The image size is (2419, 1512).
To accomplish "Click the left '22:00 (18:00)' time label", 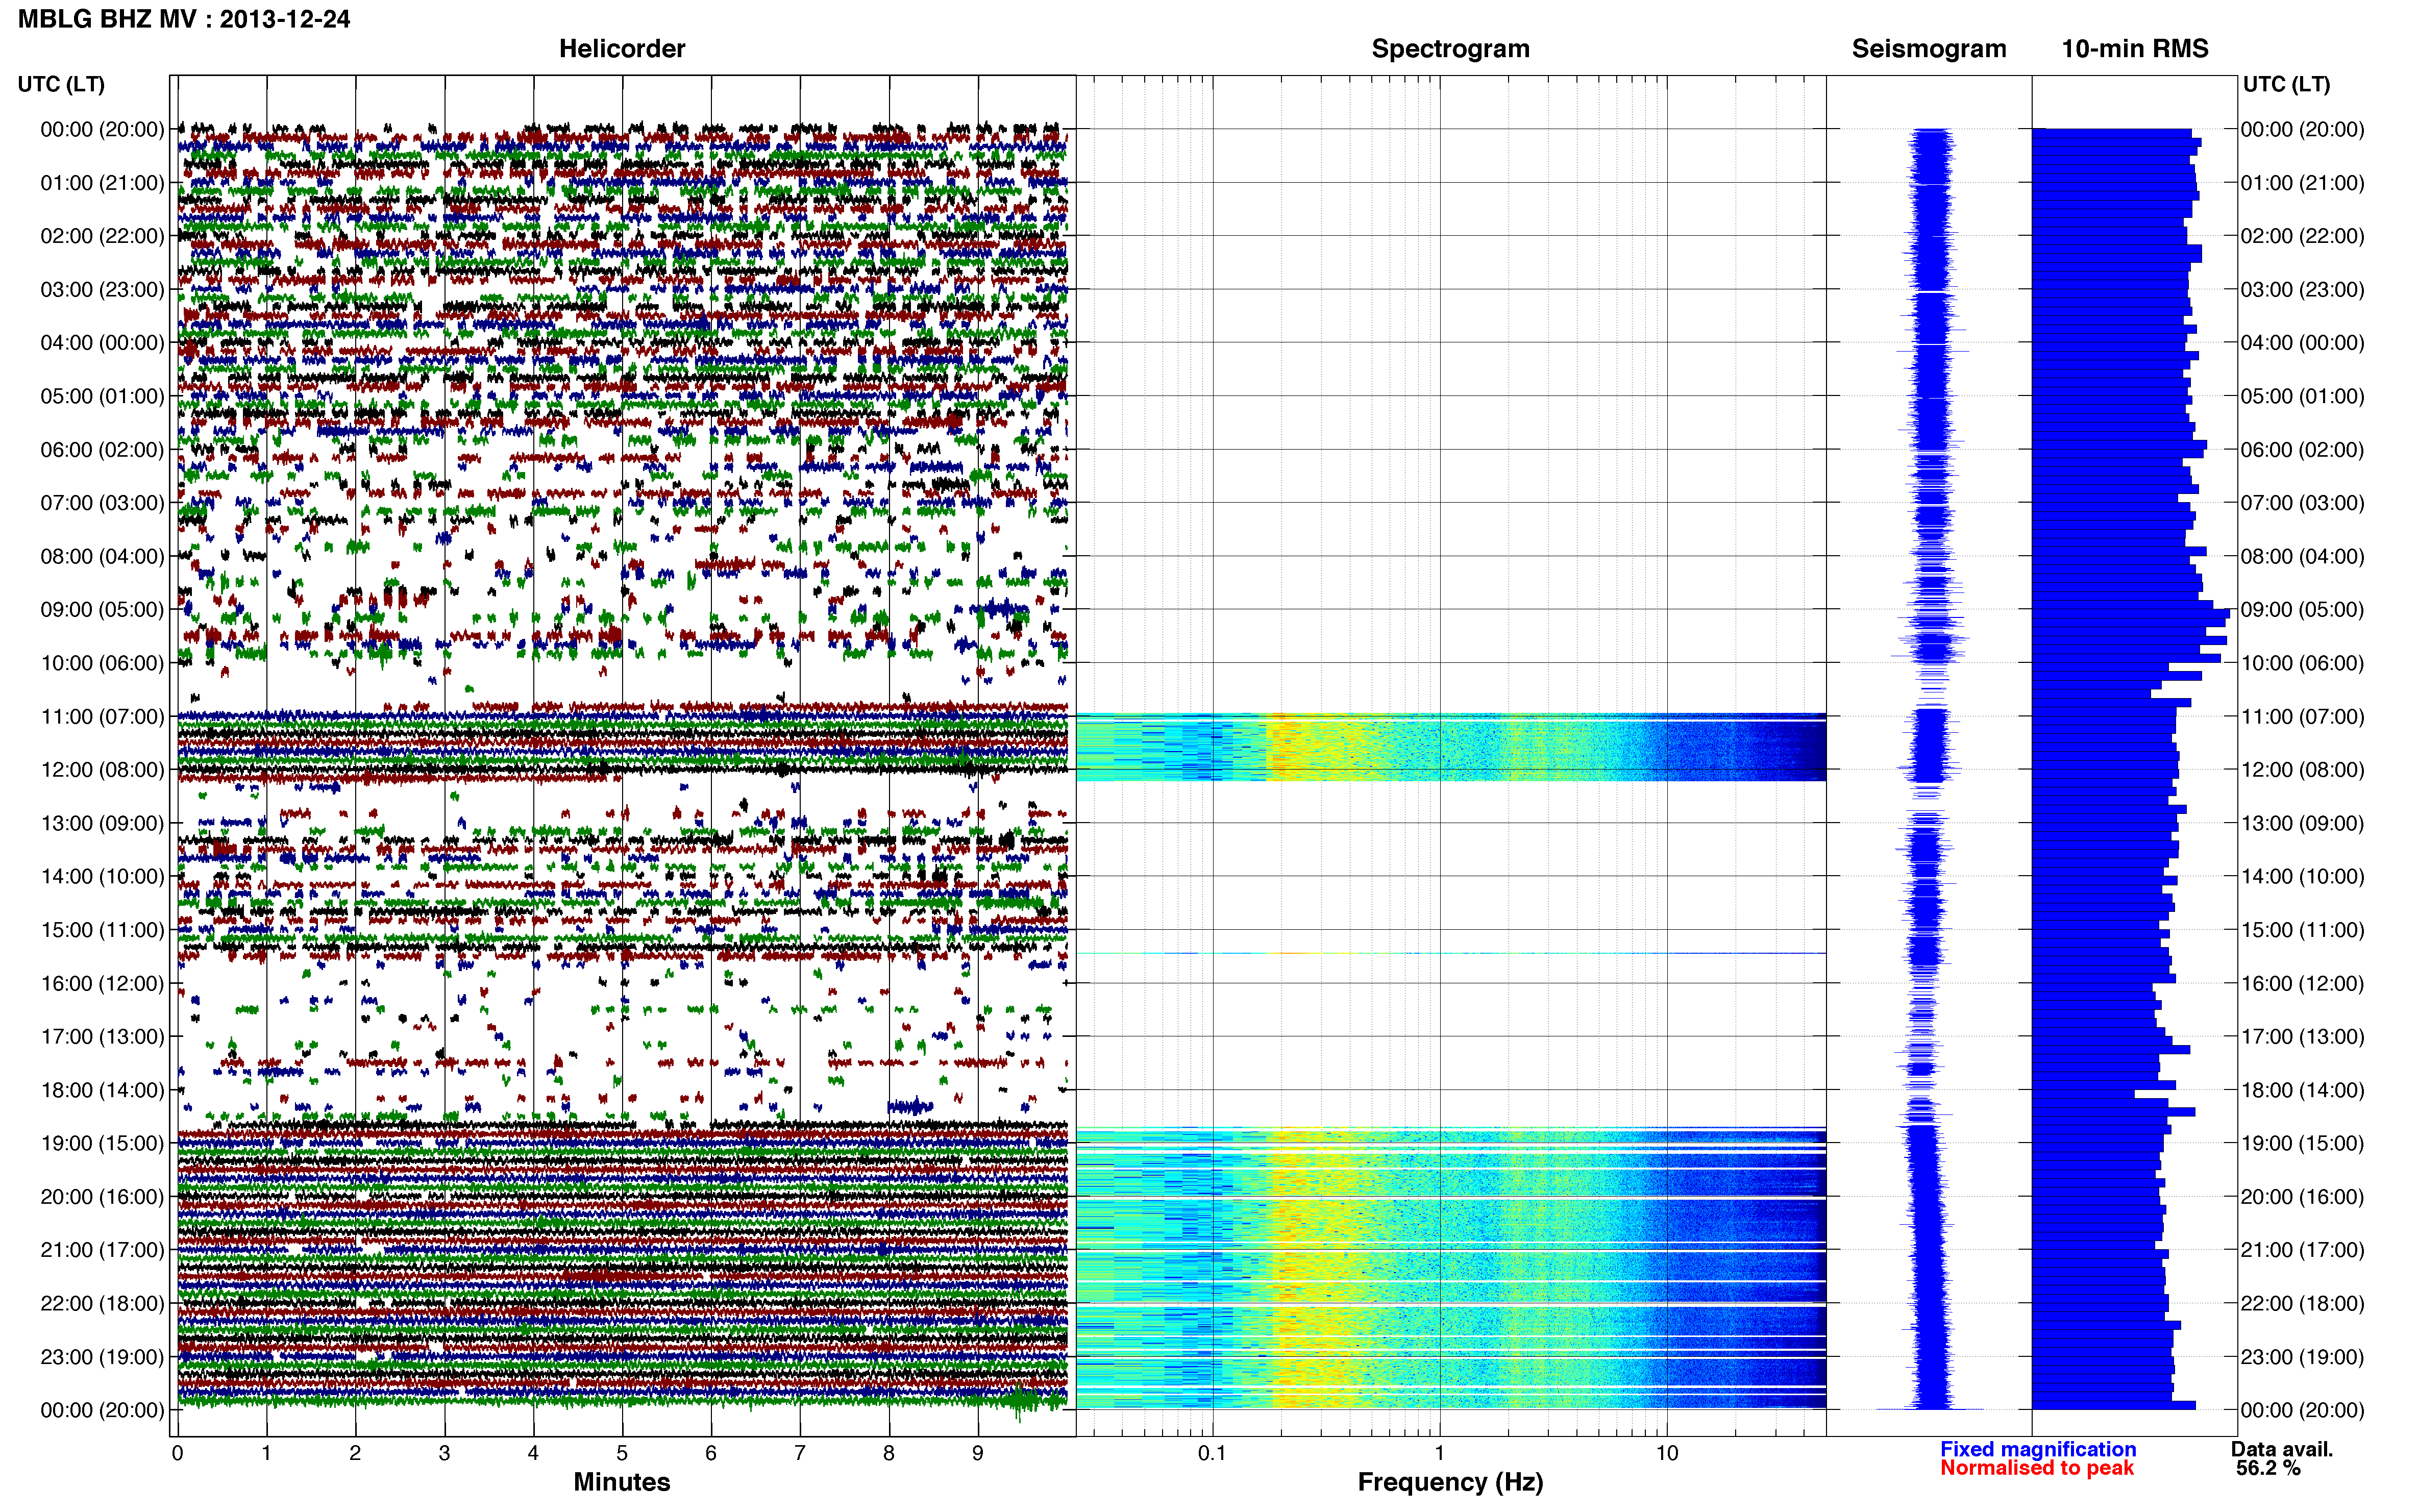I will [x=102, y=1303].
